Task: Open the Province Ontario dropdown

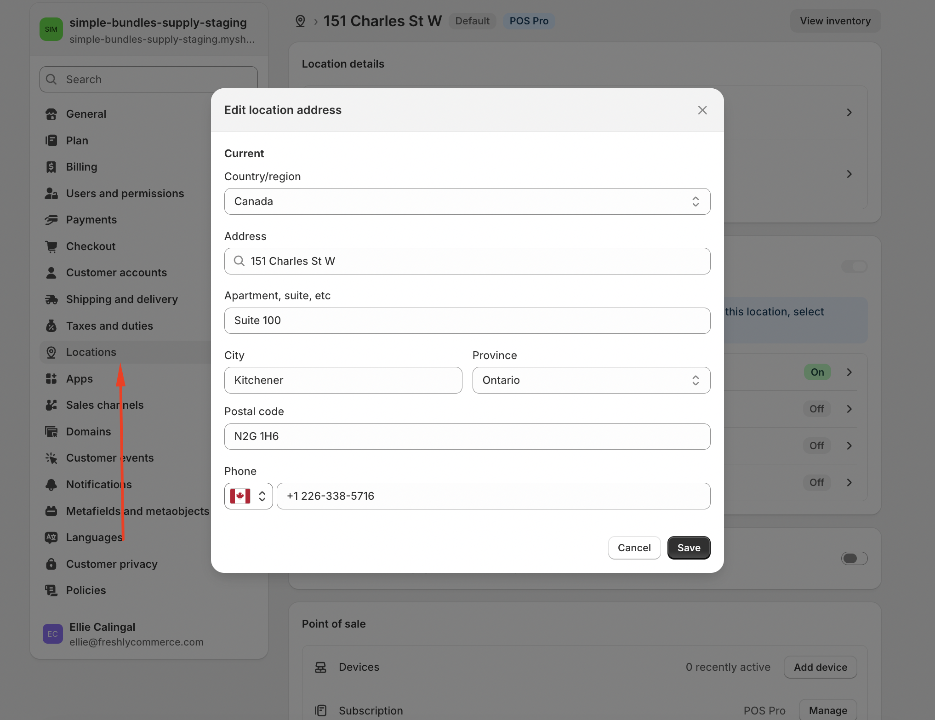Action: (x=591, y=380)
